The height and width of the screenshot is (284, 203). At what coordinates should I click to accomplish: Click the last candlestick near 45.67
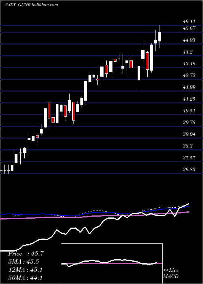pyautogui.click(x=160, y=37)
